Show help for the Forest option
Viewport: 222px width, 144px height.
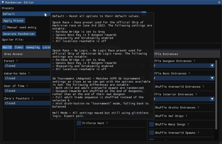(x=17, y=61)
